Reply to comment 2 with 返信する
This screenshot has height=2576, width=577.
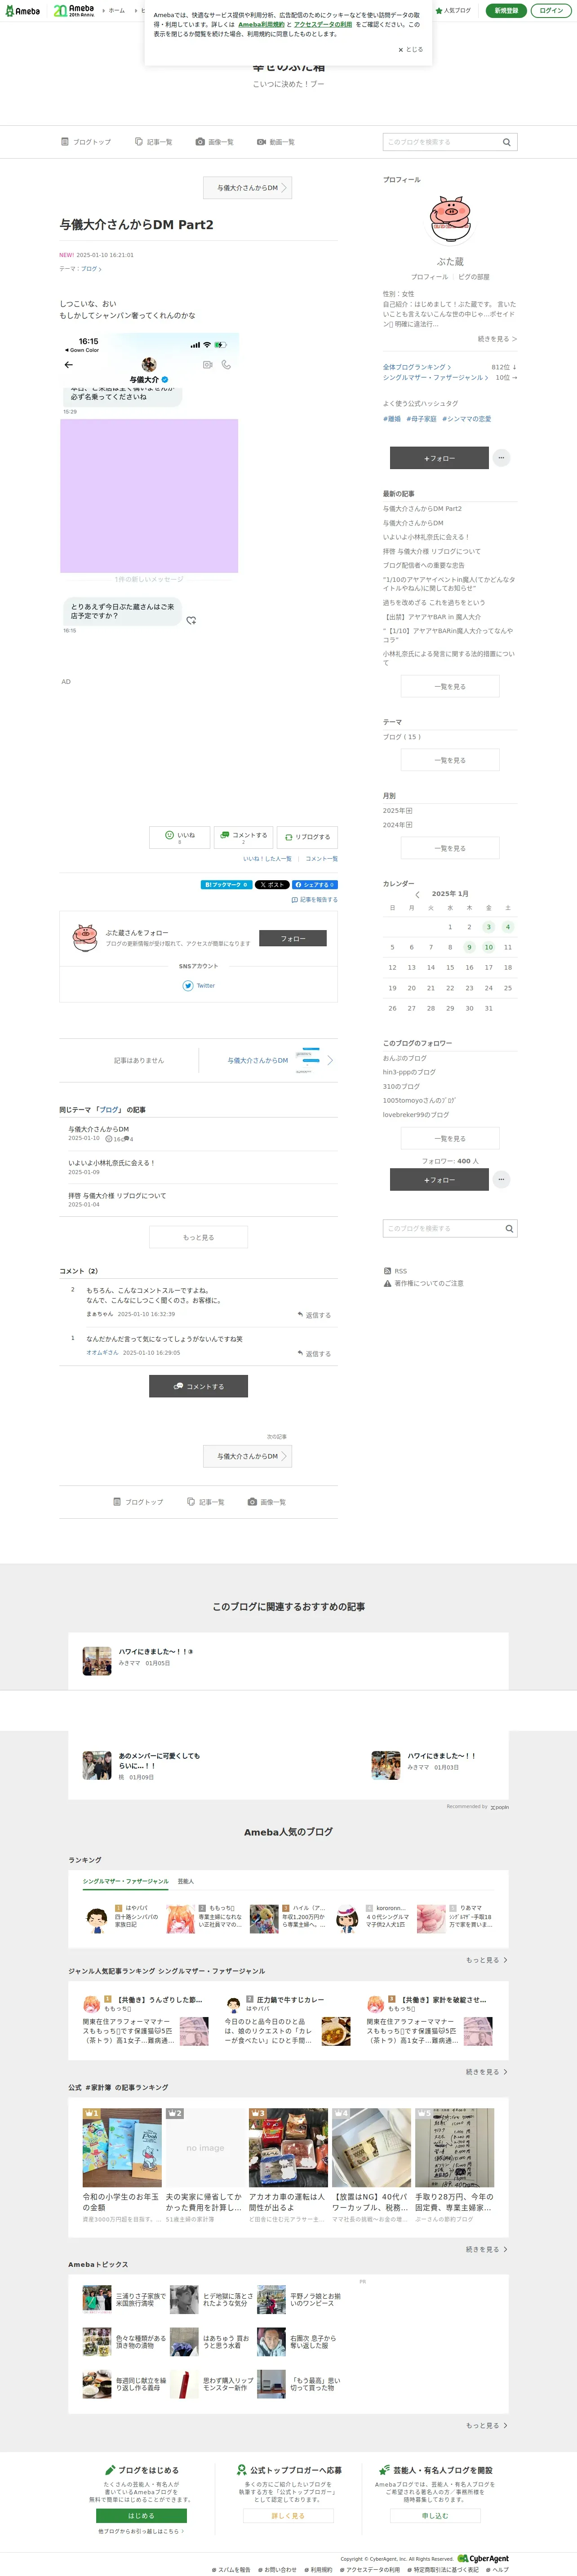click(314, 1315)
